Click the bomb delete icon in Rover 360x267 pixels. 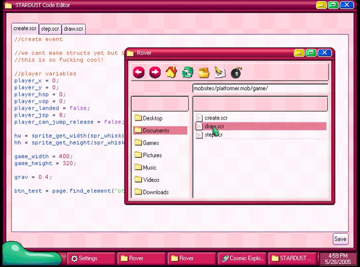tap(236, 73)
